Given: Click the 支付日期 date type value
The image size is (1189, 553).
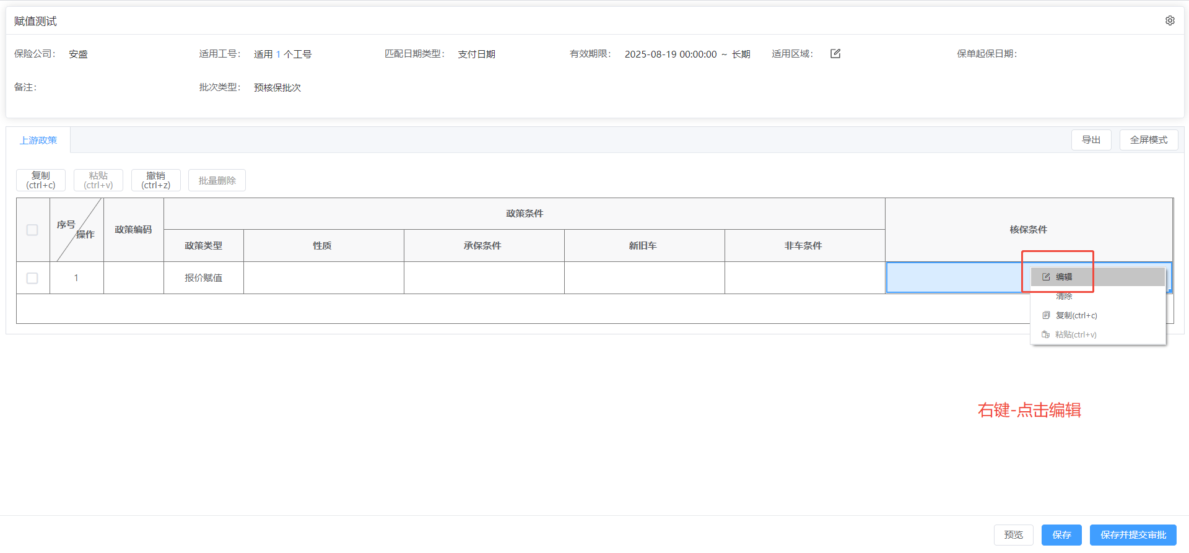Looking at the screenshot, I should (x=476, y=54).
